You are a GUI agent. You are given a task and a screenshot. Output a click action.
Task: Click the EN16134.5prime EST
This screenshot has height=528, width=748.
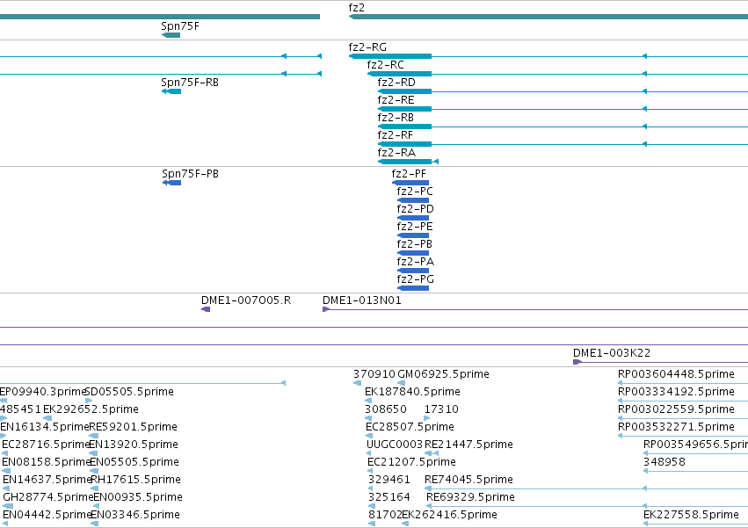coord(3,436)
